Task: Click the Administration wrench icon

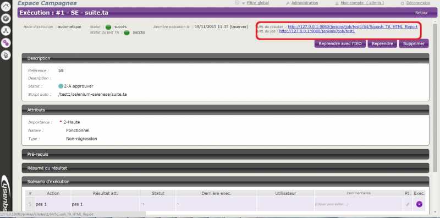Action: pos(288,3)
